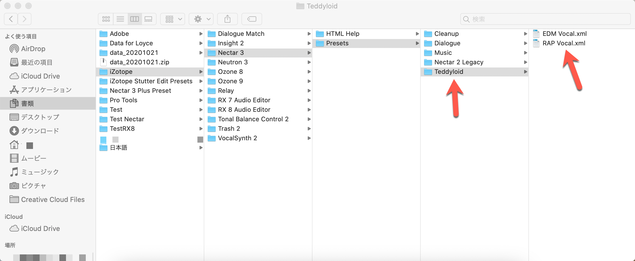
Task: Open ピクチャ in the sidebar
Action: [x=48, y=186]
